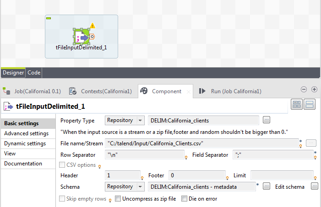
Task: Toggle Skip empty rows checkbox
Action: (x=62, y=199)
